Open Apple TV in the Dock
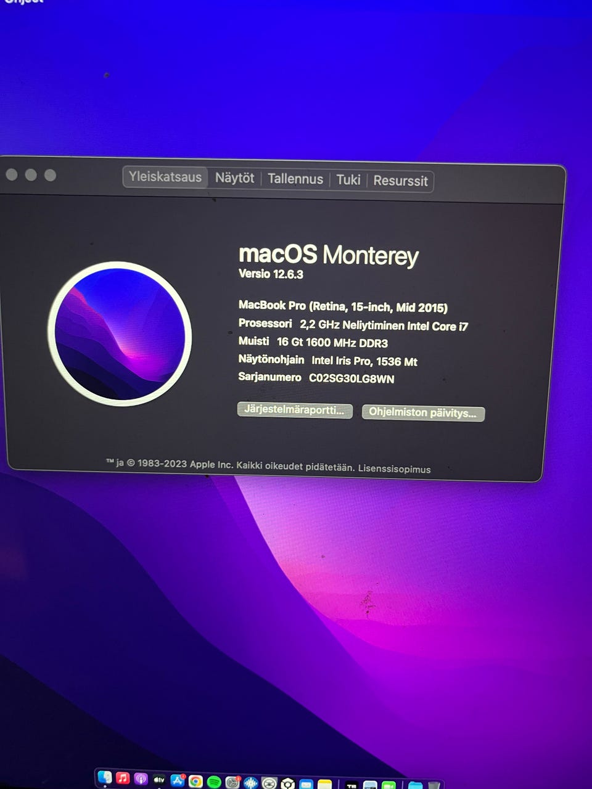Viewport: 592px width, 789px height. [159, 780]
